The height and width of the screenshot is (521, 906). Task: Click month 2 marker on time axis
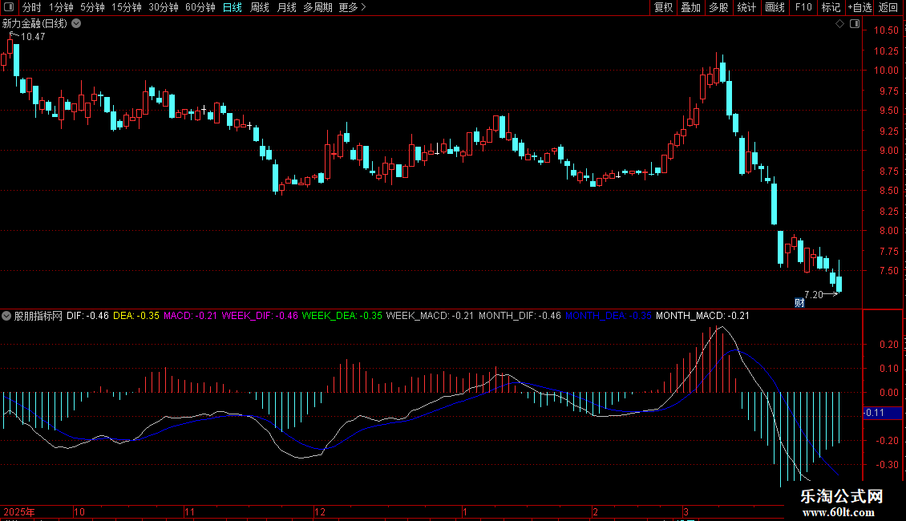click(x=596, y=512)
